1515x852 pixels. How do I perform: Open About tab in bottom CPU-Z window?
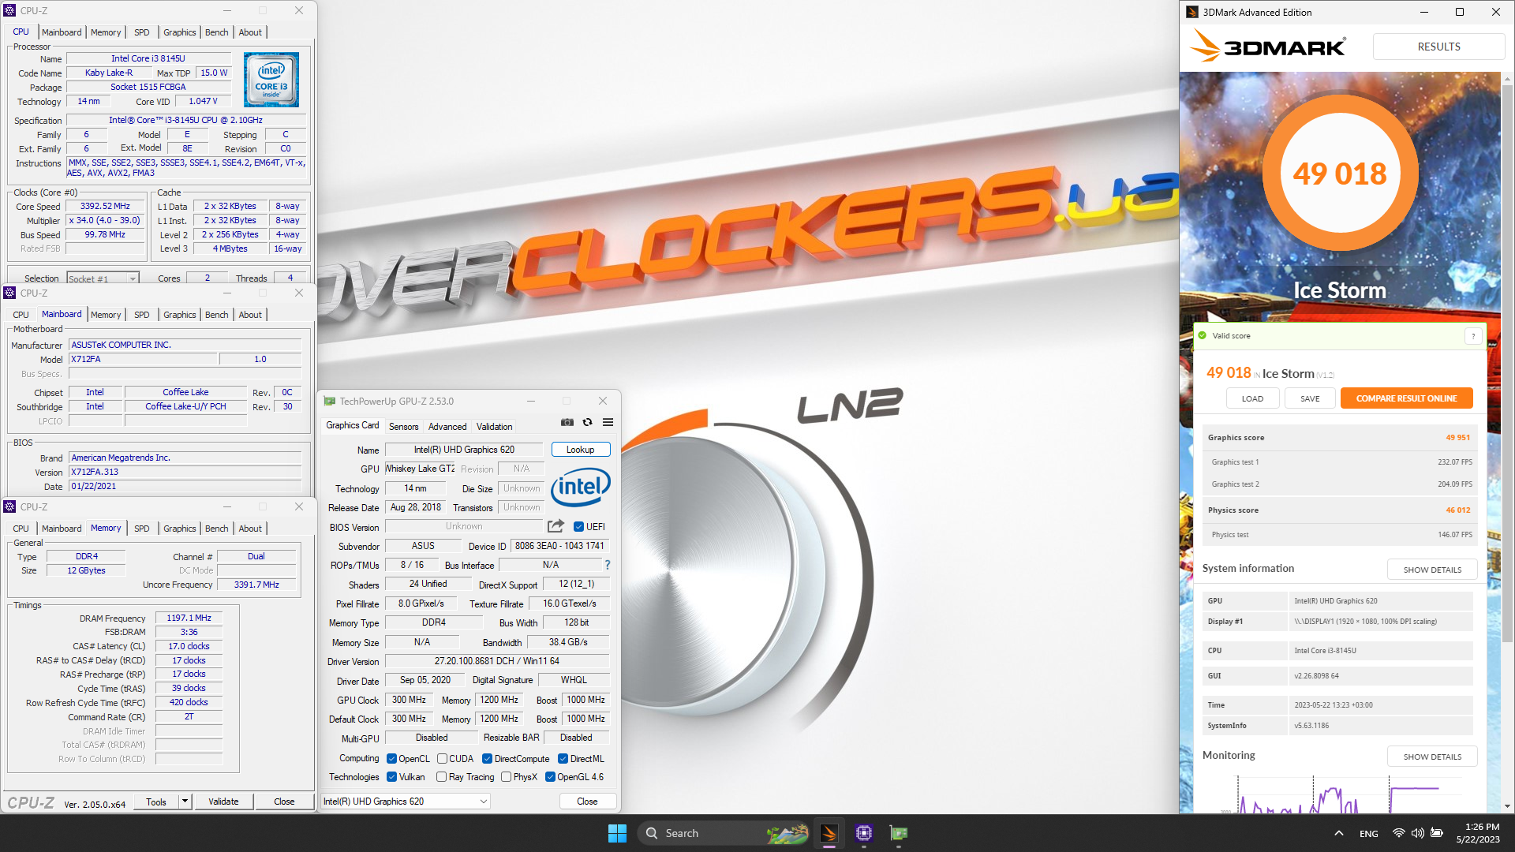click(250, 529)
